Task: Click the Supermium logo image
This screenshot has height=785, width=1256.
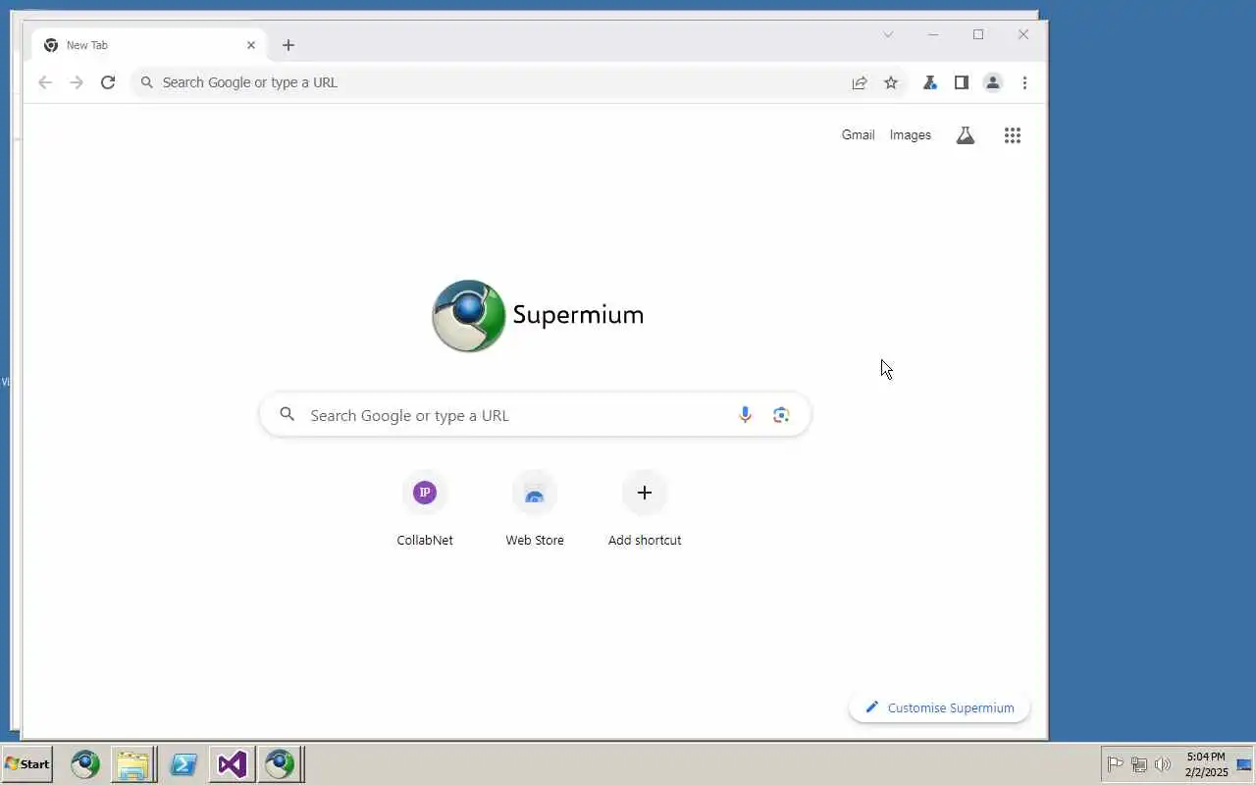Action: 538,316
